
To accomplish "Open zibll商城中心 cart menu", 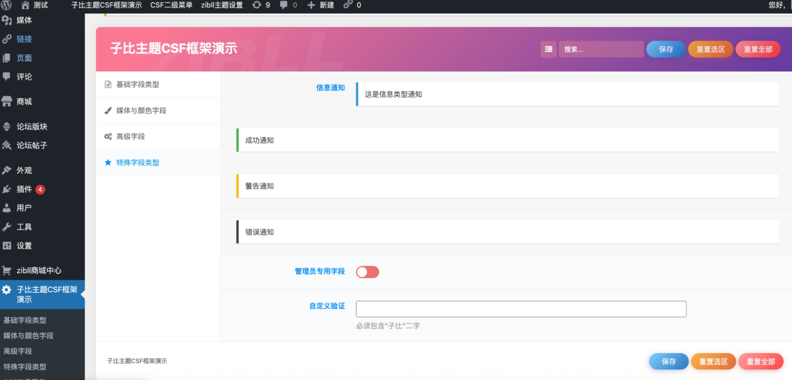I will coord(42,270).
